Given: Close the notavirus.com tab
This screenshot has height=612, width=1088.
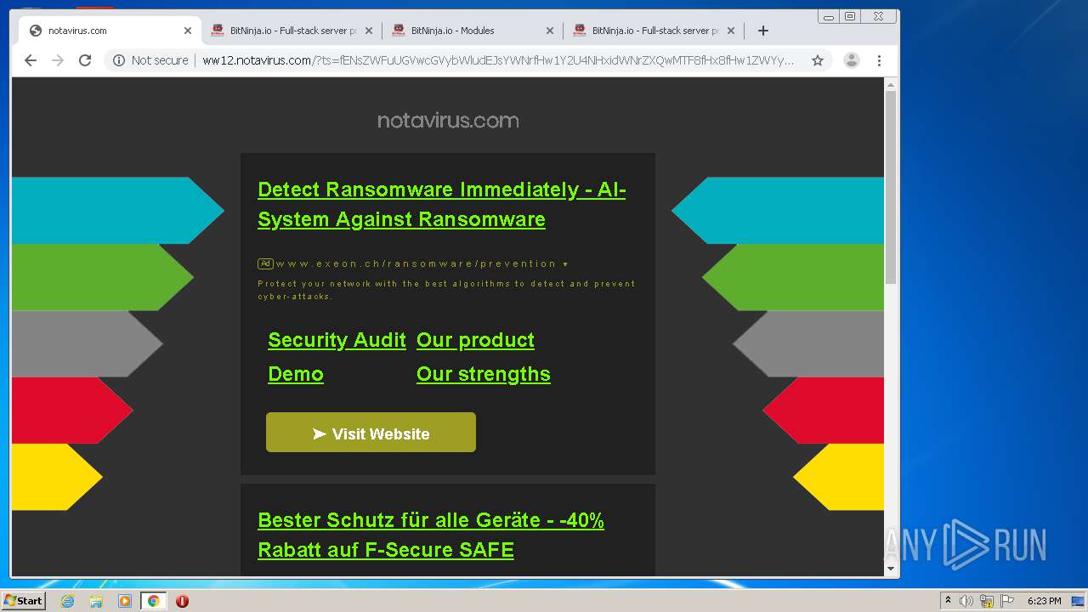Looking at the screenshot, I should coord(188,31).
